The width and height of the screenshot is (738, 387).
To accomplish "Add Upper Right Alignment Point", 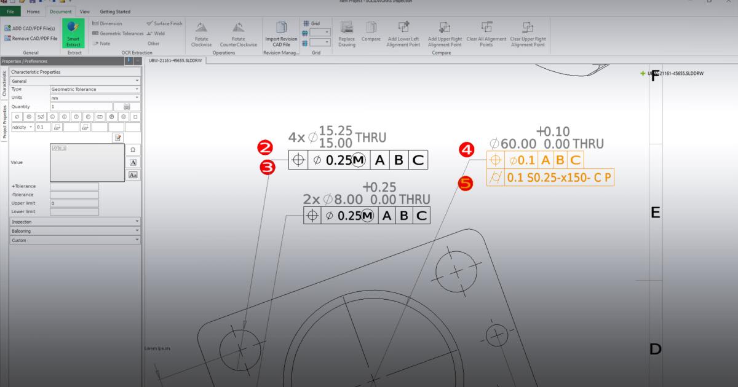I will [445, 34].
